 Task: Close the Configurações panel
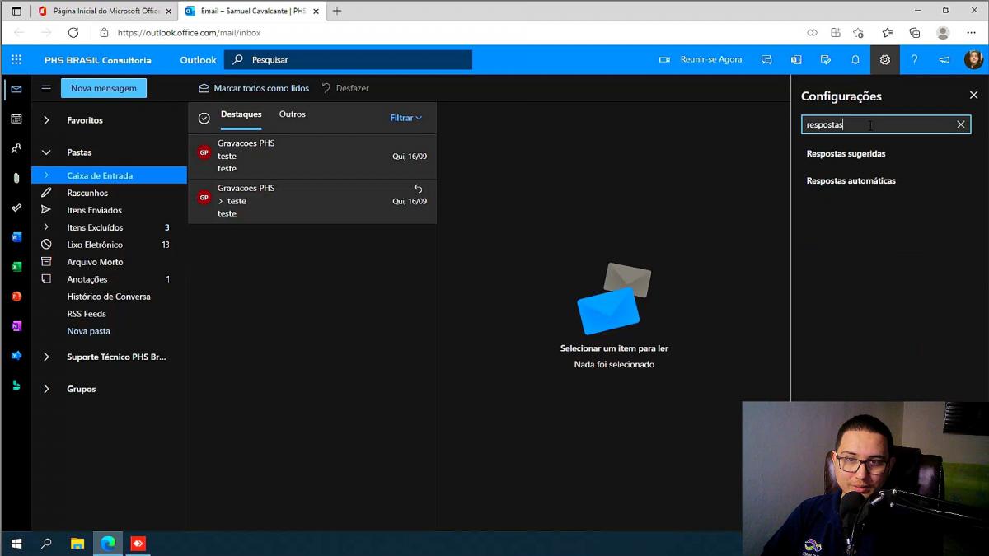973,96
